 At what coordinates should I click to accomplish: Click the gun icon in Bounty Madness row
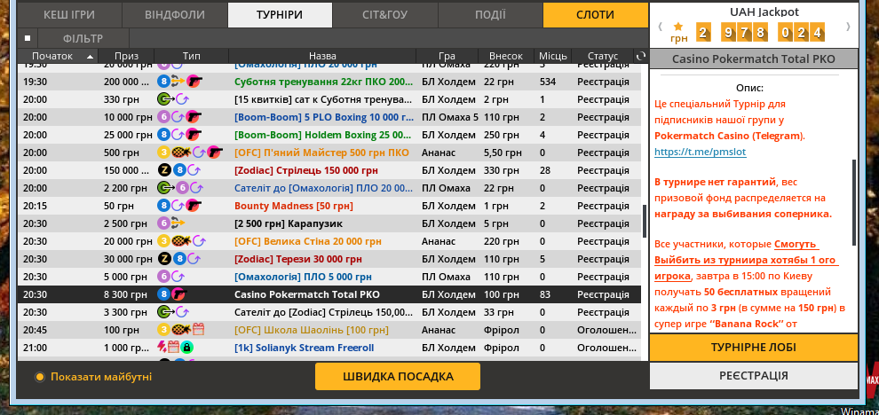click(194, 206)
